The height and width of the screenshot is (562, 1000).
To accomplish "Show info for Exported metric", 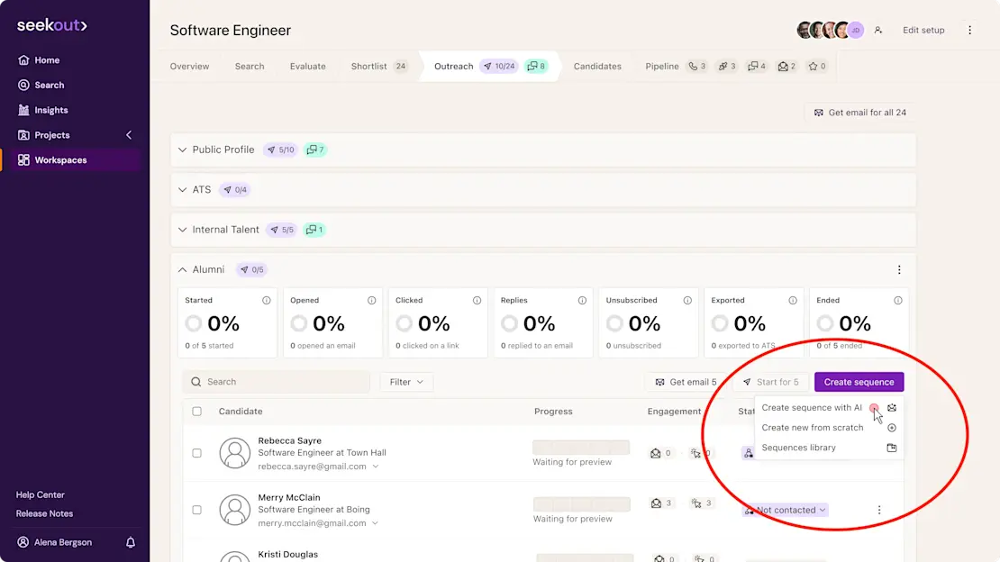I will tap(793, 301).
